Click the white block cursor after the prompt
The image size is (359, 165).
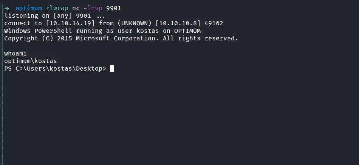[112, 69]
